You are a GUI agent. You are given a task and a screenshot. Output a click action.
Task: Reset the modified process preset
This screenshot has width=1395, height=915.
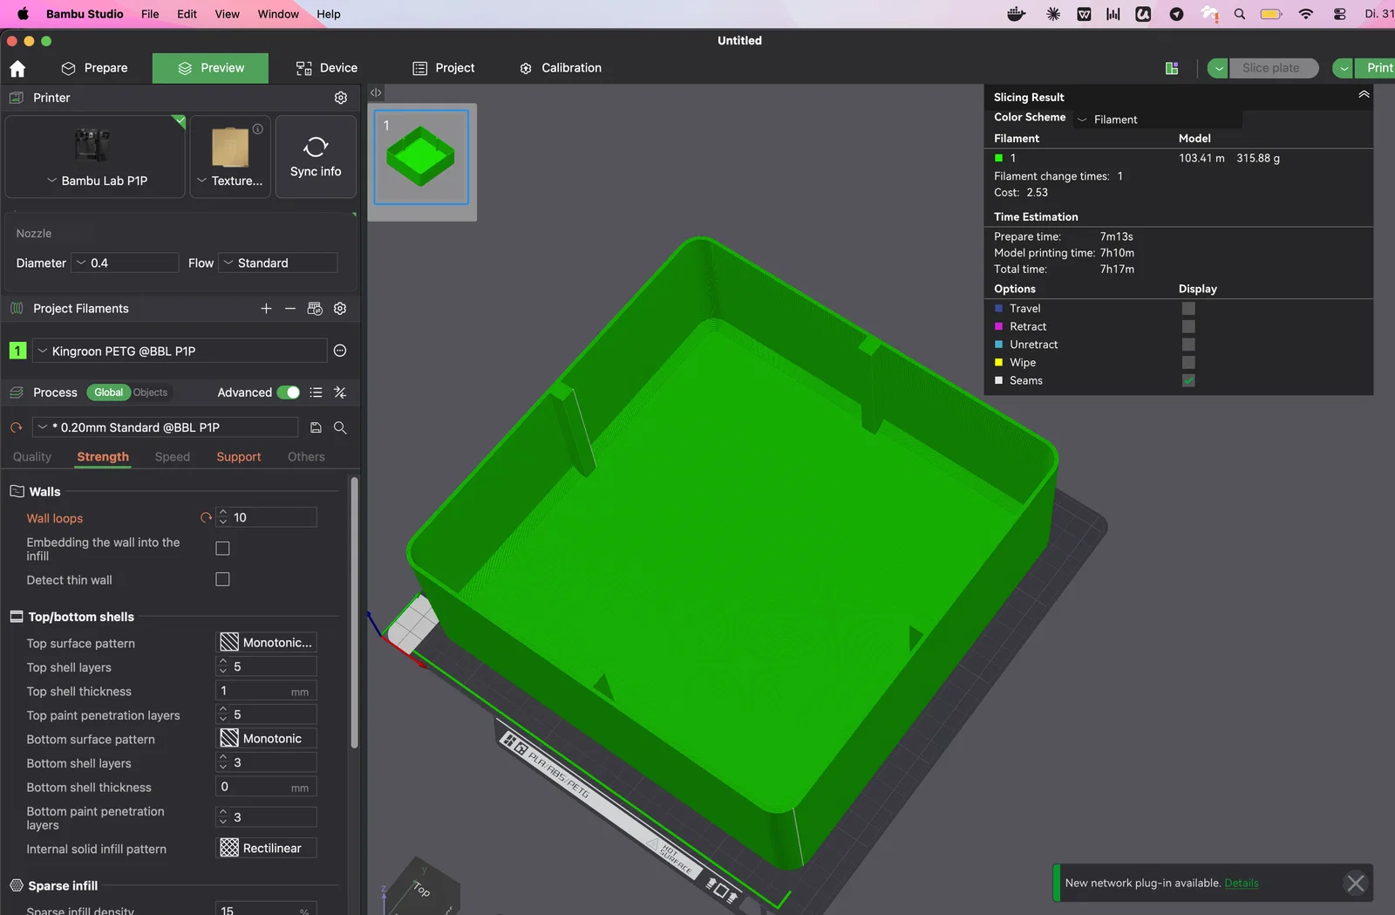pos(16,427)
